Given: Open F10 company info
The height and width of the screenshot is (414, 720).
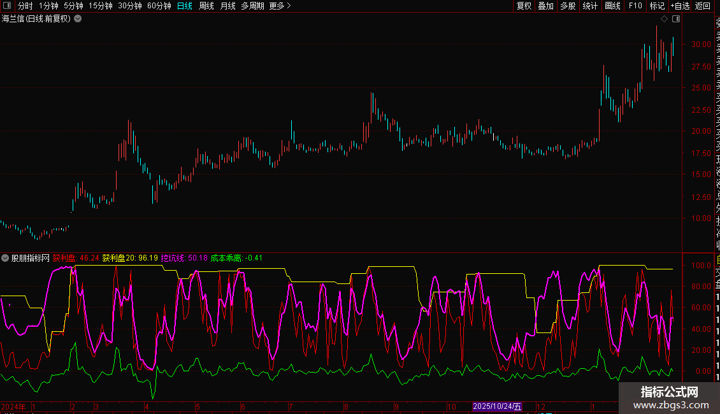Looking at the screenshot, I should [635, 6].
